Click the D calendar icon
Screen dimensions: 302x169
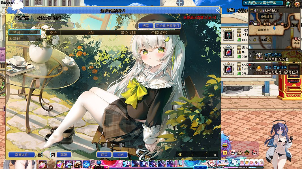pos(225,153)
